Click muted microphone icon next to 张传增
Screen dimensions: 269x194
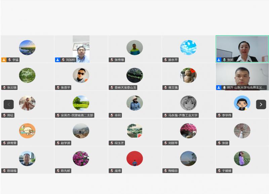[x=112, y=60]
